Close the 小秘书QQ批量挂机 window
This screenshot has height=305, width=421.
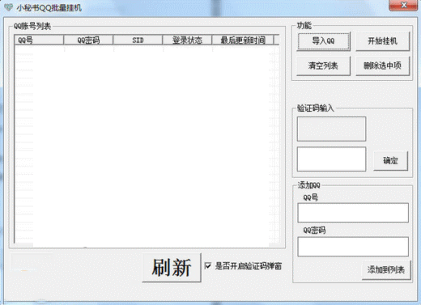pos(403,5)
